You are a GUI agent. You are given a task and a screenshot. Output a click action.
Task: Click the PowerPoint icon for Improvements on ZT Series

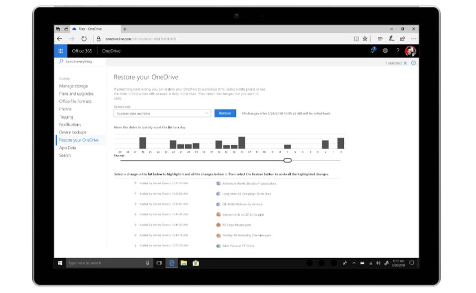point(218,214)
